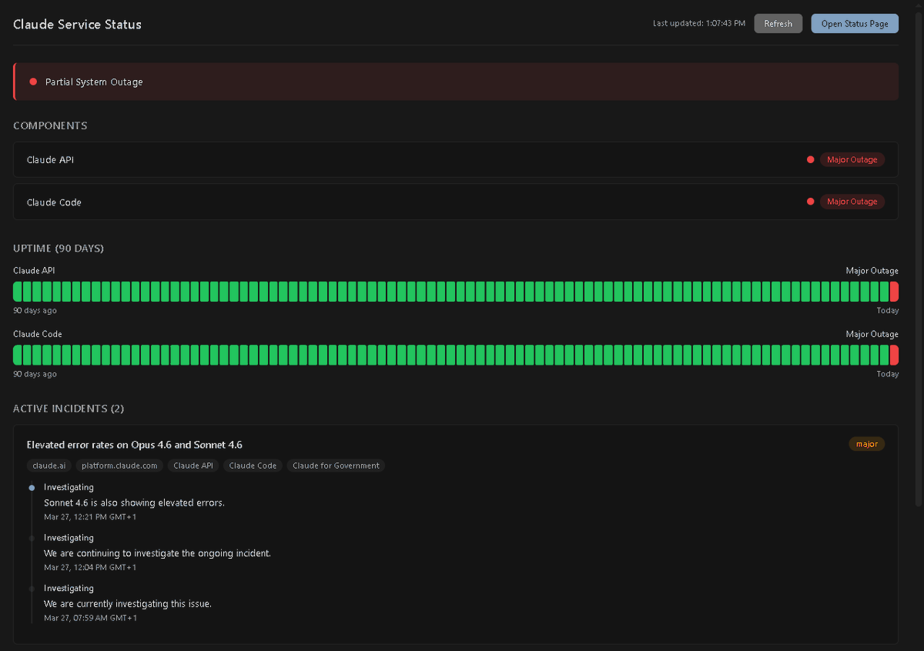Image resolution: width=924 pixels, height=651 pixels.
Task: Click '90 days ago' under Claude Code uptime
Action: [35, 374]
